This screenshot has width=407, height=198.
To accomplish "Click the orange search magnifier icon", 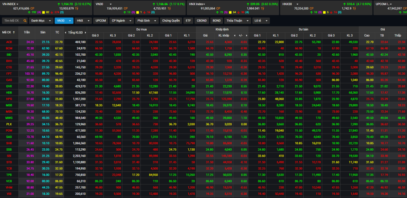I will [x=24, y=20].
